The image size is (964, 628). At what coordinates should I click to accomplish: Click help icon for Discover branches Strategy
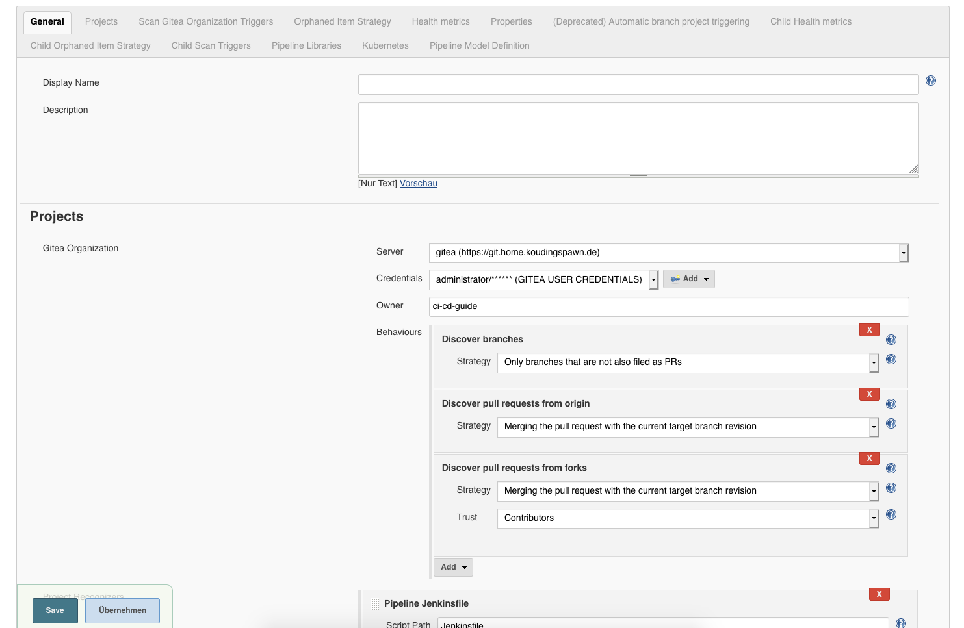point(891,359)
